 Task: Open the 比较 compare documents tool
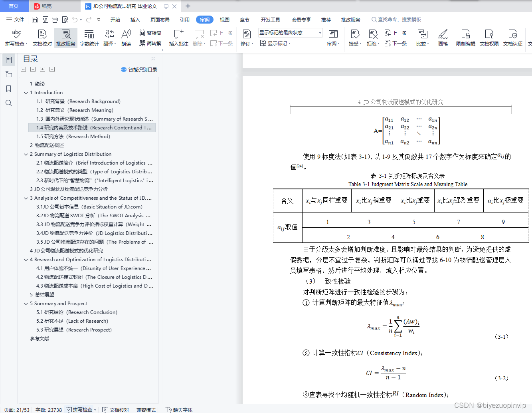pyautogui.click(x=422, y=38)
